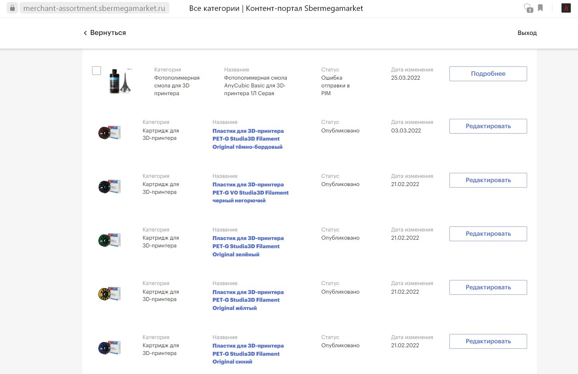Click 'Опубликовано' status of the тёмно-бордовый filament

point(340,130)
